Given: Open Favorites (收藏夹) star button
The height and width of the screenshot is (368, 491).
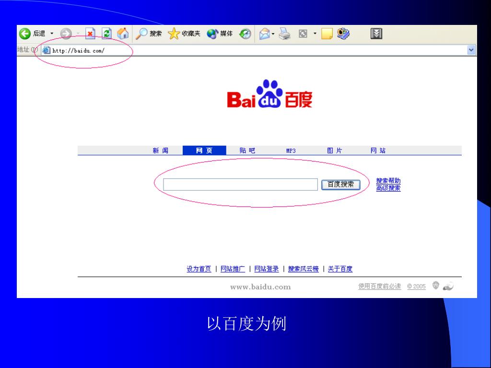Looking at the screenshot, I should point(184,34).
